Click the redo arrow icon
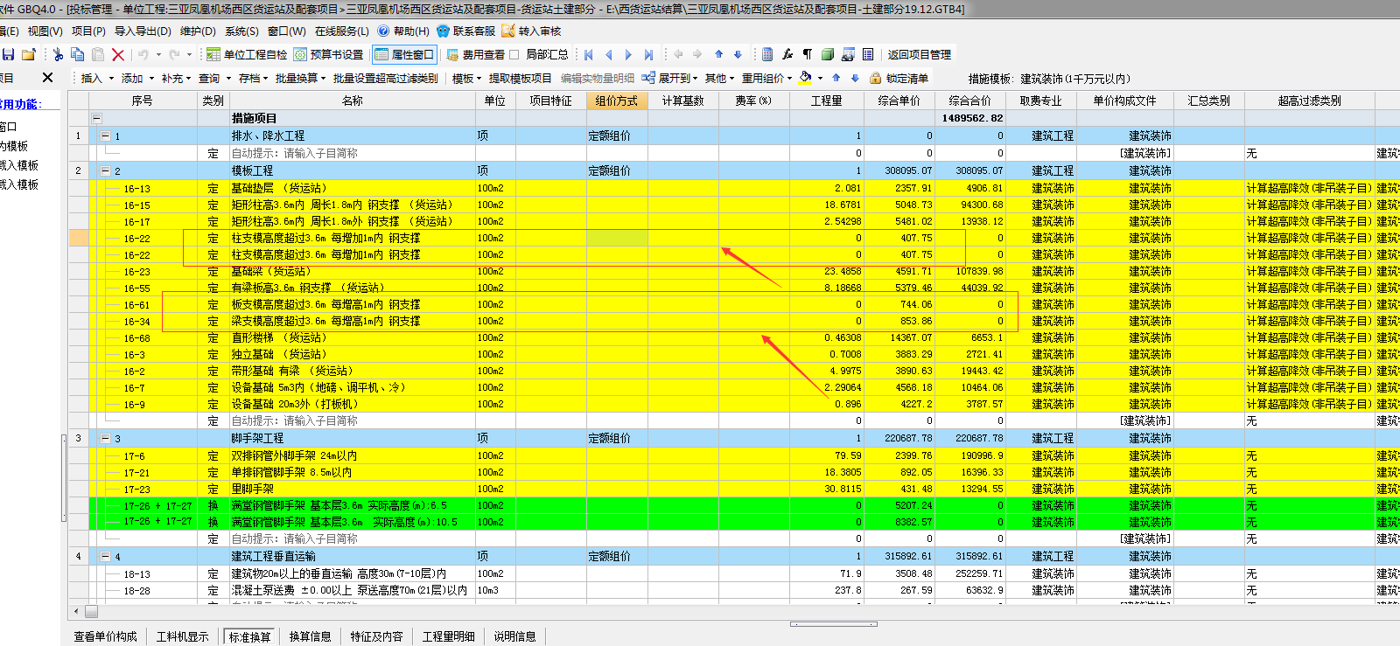1400x646 pixels. [174, 54]
